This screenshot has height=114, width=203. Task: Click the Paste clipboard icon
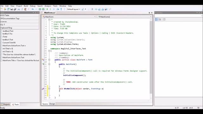(x=25, y=9)
